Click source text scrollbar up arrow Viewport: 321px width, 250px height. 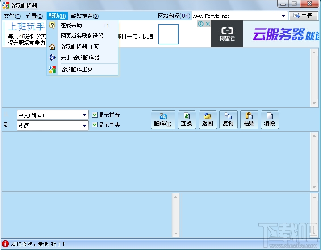tap(314, 52)
